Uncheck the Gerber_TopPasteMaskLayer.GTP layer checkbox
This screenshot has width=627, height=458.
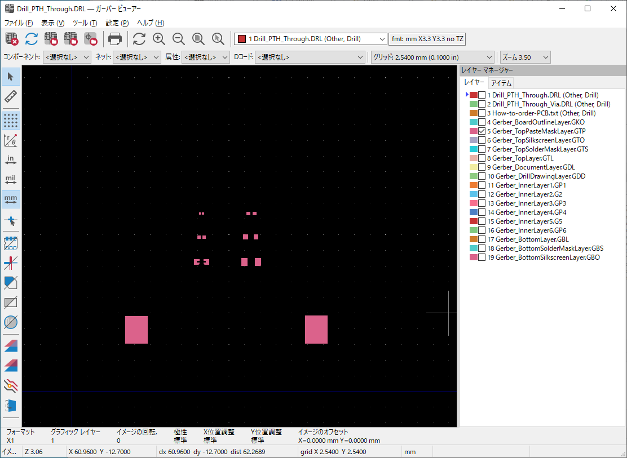[x=482, y=131]
